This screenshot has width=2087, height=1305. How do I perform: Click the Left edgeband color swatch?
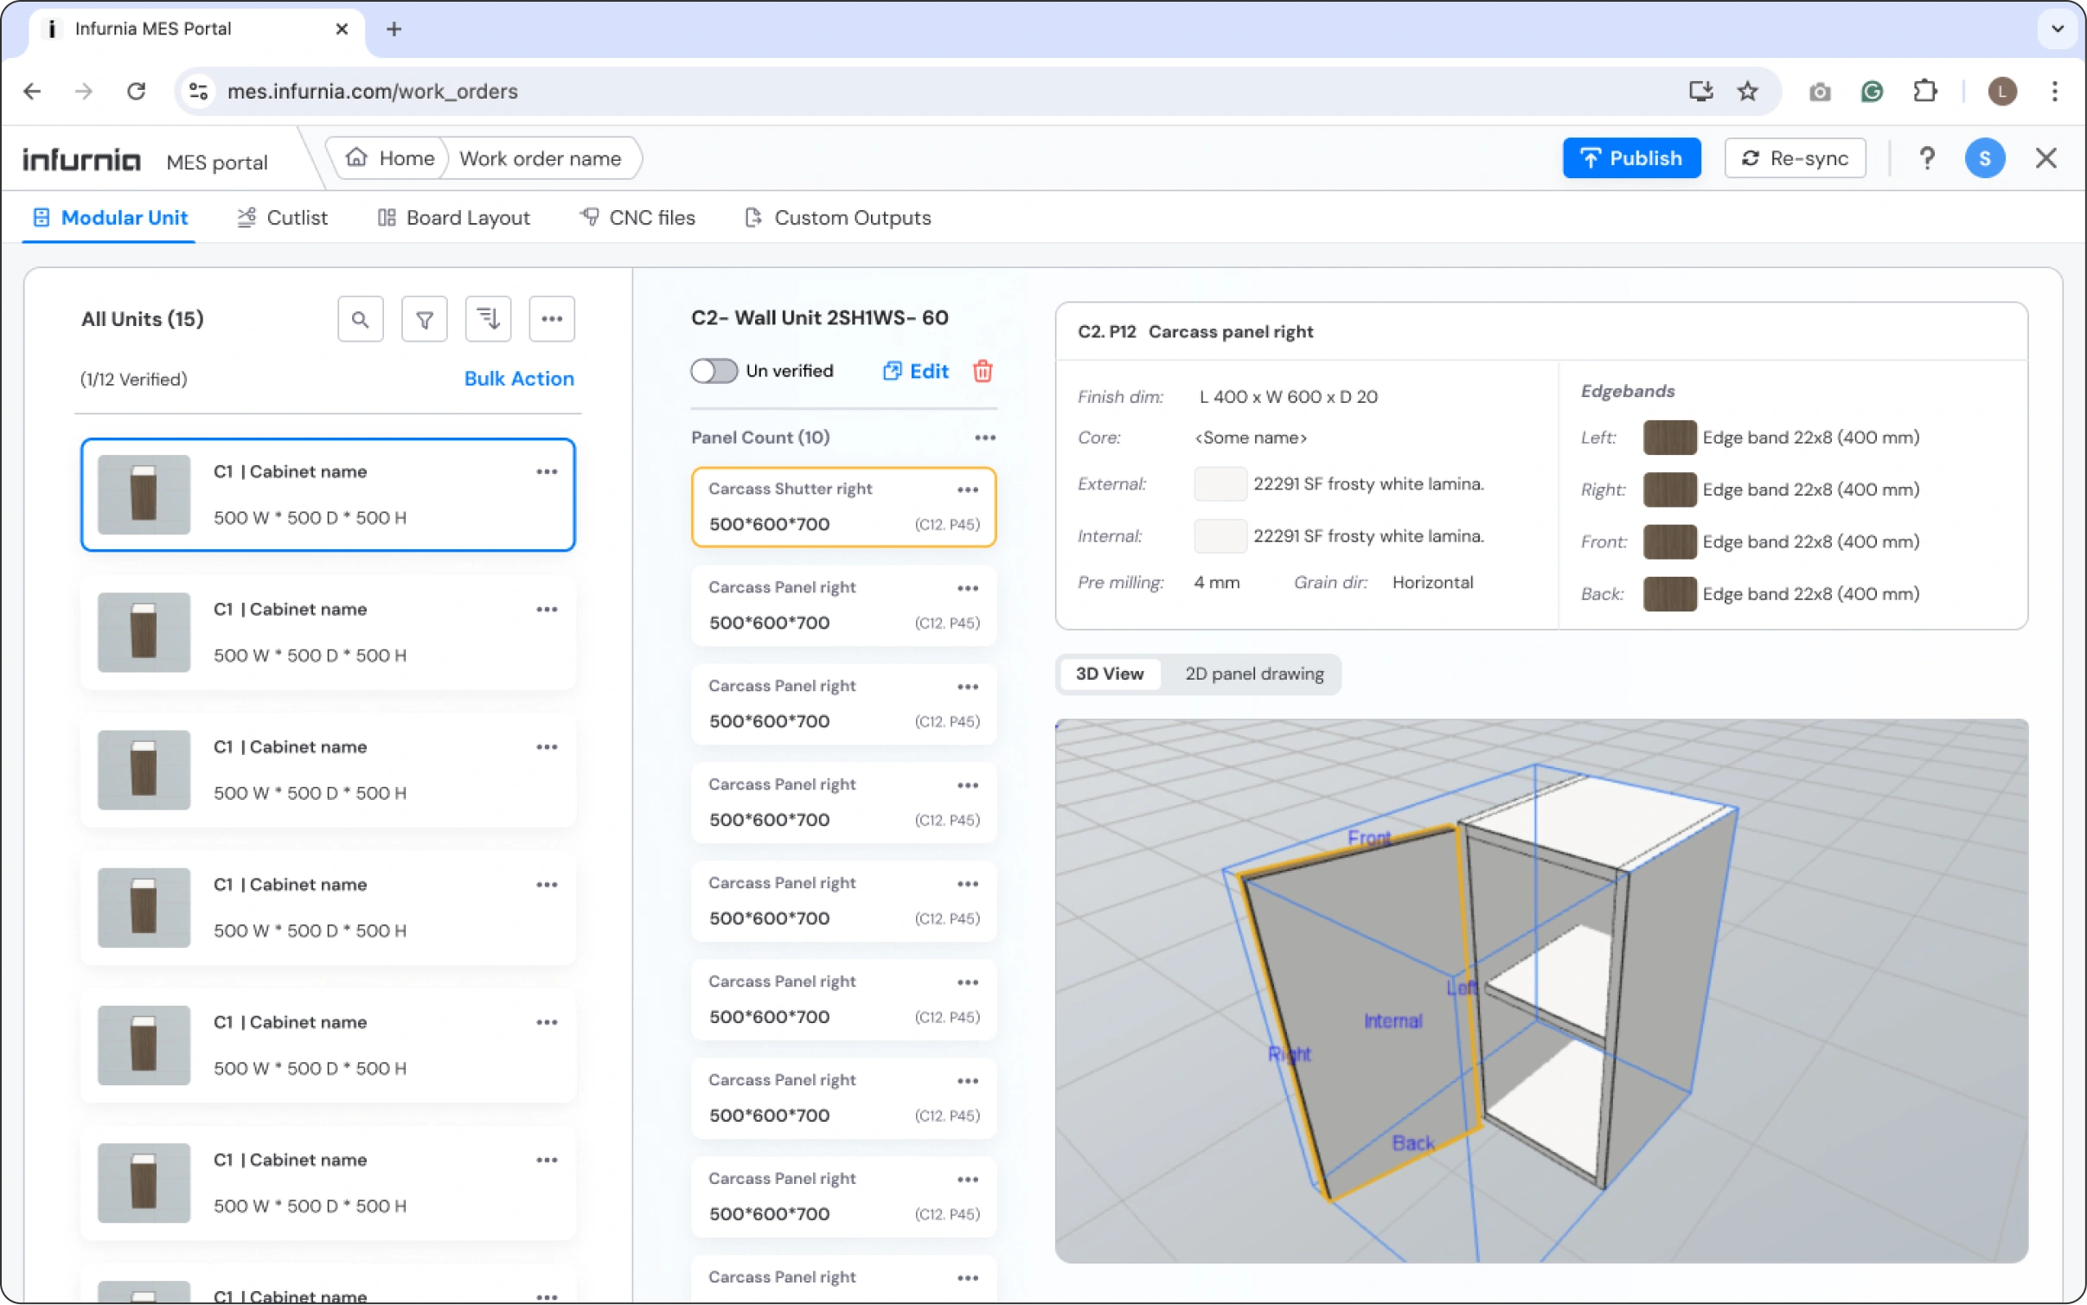pyautogui.click(x=1670, y=438)
